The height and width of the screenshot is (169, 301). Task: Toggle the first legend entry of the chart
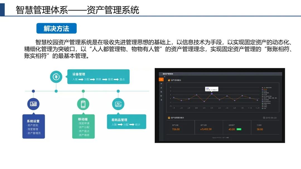[267, 88]
